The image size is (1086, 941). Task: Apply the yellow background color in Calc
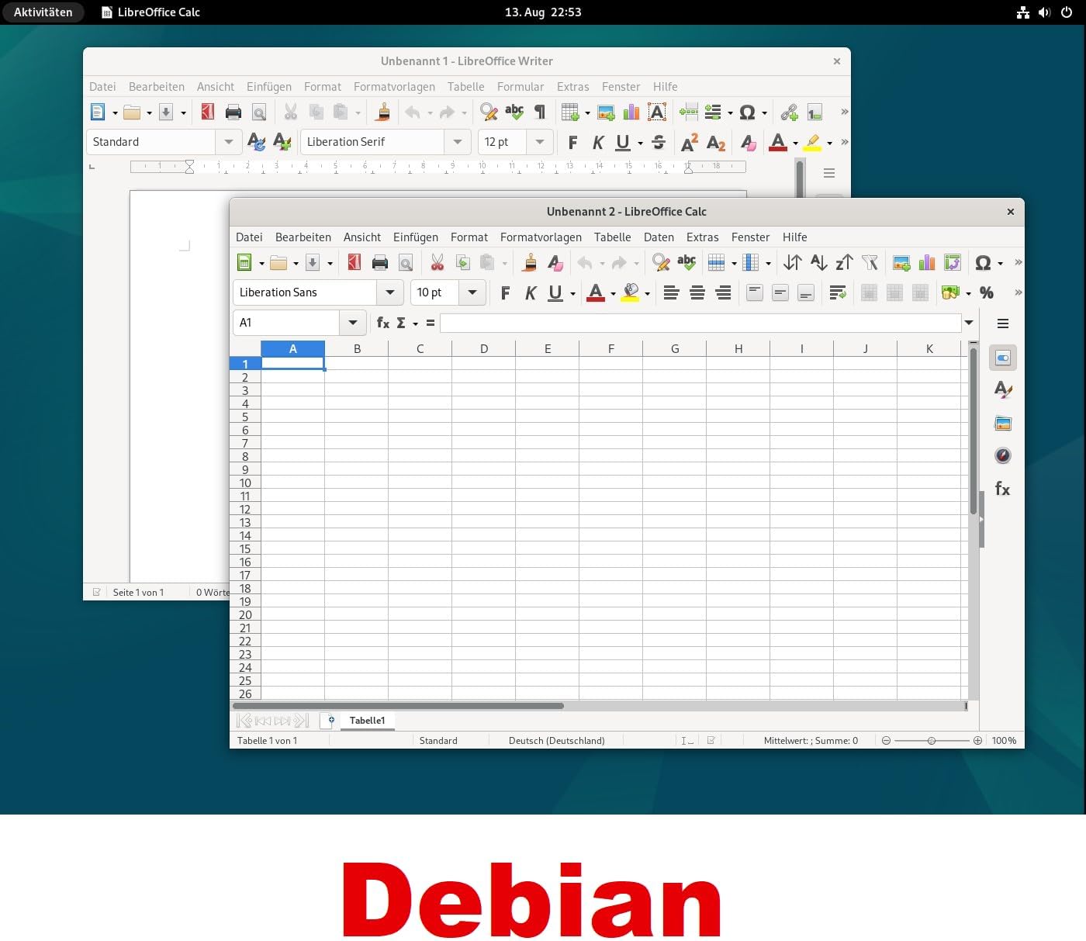(x=631, y=292)
